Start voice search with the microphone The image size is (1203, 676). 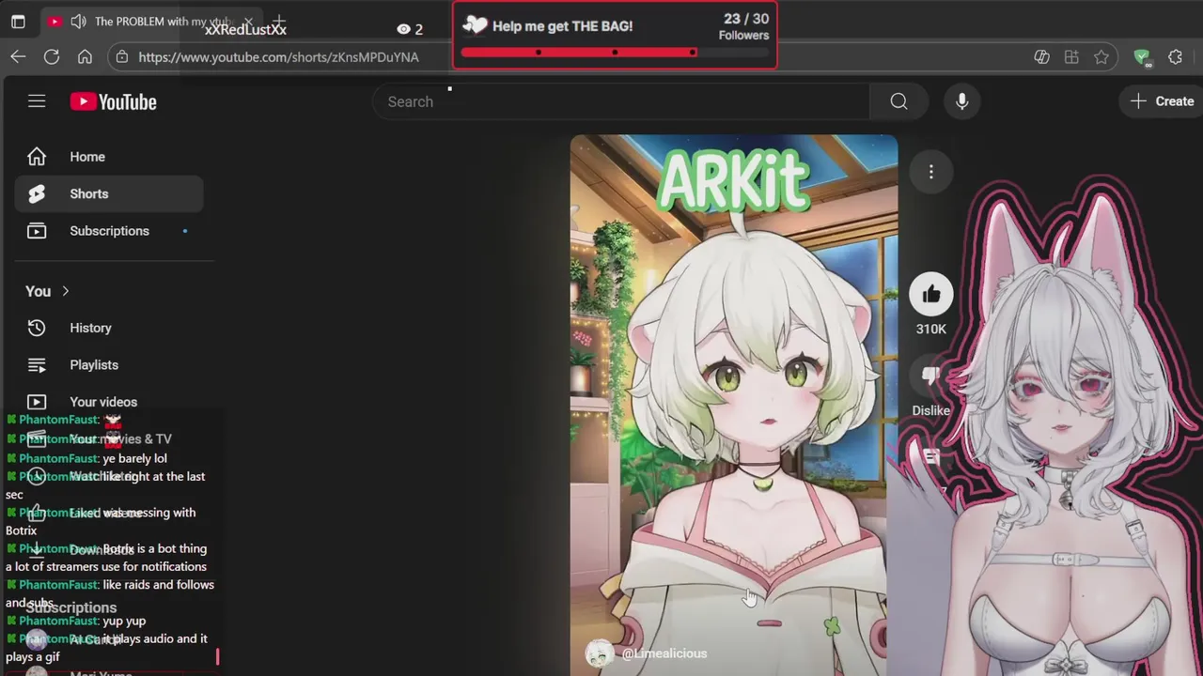tap(961, 101)
